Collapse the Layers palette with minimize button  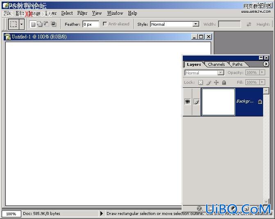261,58
